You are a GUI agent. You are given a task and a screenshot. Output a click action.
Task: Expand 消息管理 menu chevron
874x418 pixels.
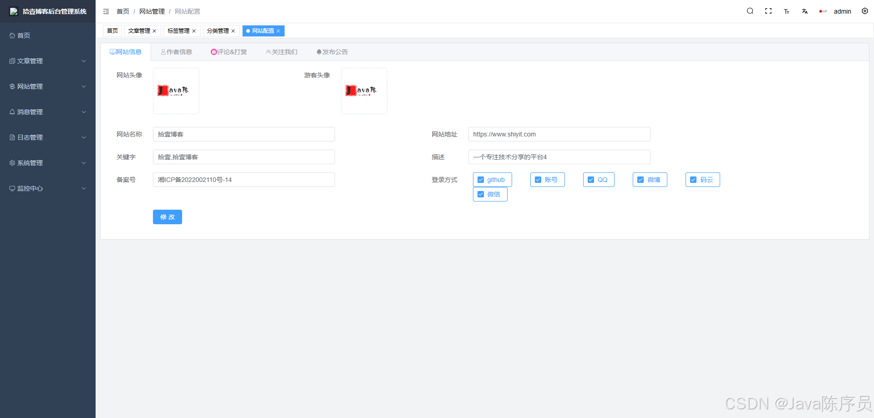[x=84, y=112]
